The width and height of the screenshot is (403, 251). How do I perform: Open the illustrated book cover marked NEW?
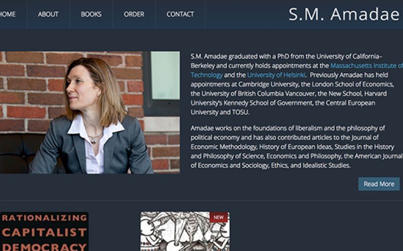click(185, 231)
